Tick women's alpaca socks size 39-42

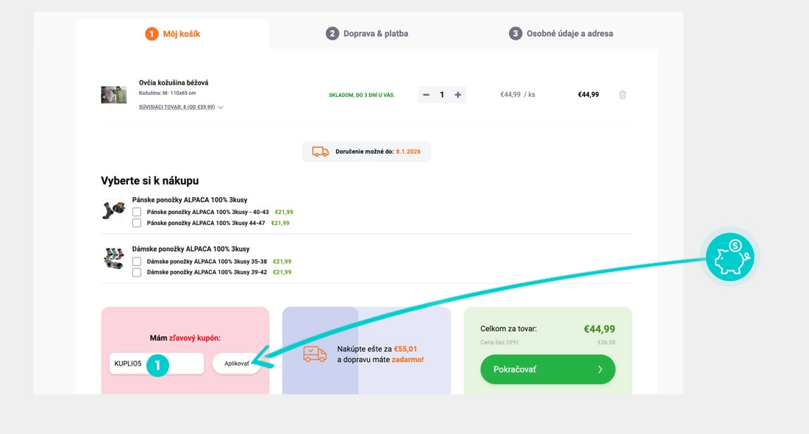point(137,272)
